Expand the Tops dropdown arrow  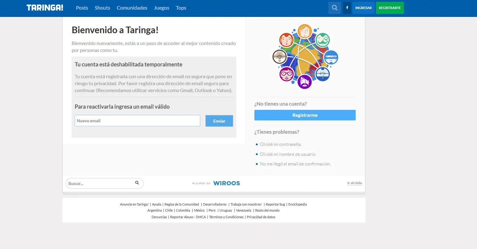189,8
